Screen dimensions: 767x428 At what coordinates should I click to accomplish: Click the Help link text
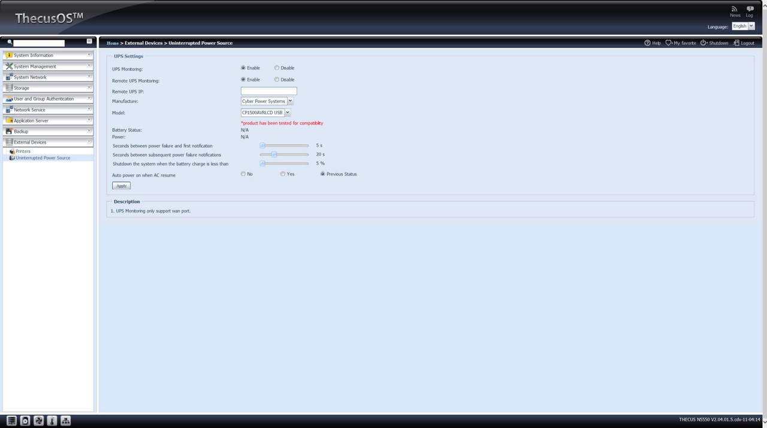tap(656, 43)
